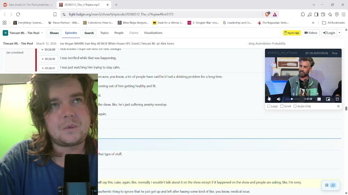Expand the Timcast IRL show selector

pos(23,33)
